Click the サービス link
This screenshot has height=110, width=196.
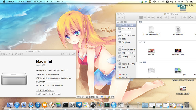pyautogui.click(x=72, y=54)
